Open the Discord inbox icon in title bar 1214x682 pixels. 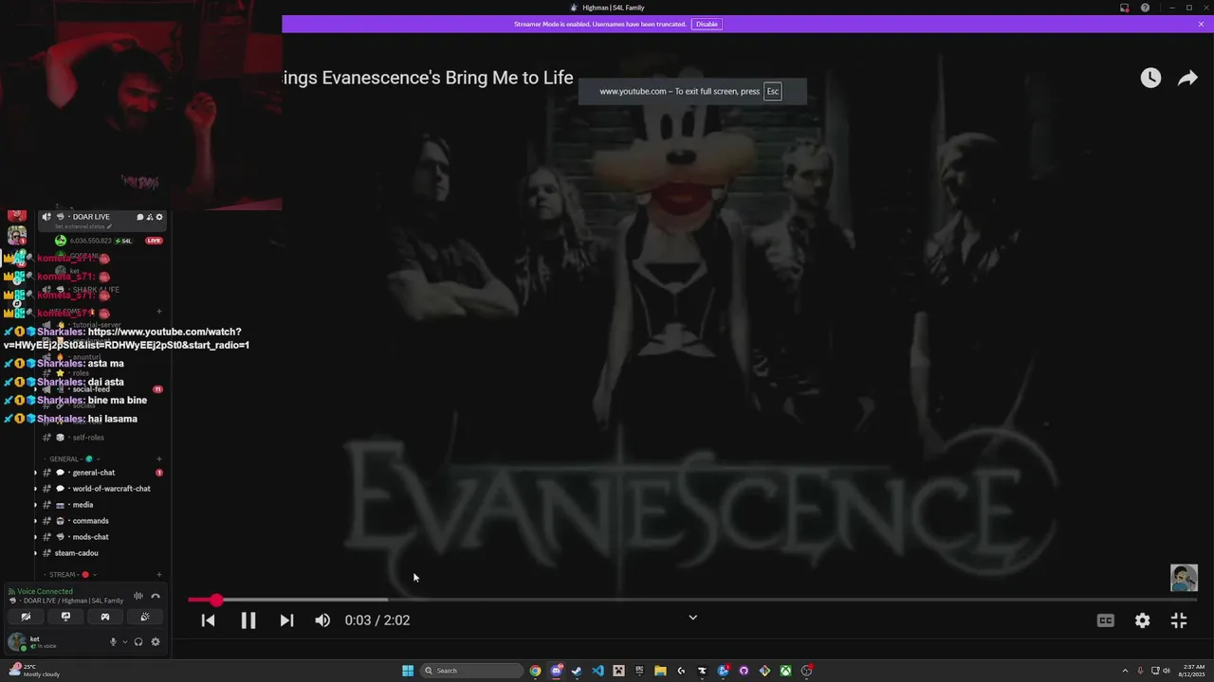tap(1125, 8)
